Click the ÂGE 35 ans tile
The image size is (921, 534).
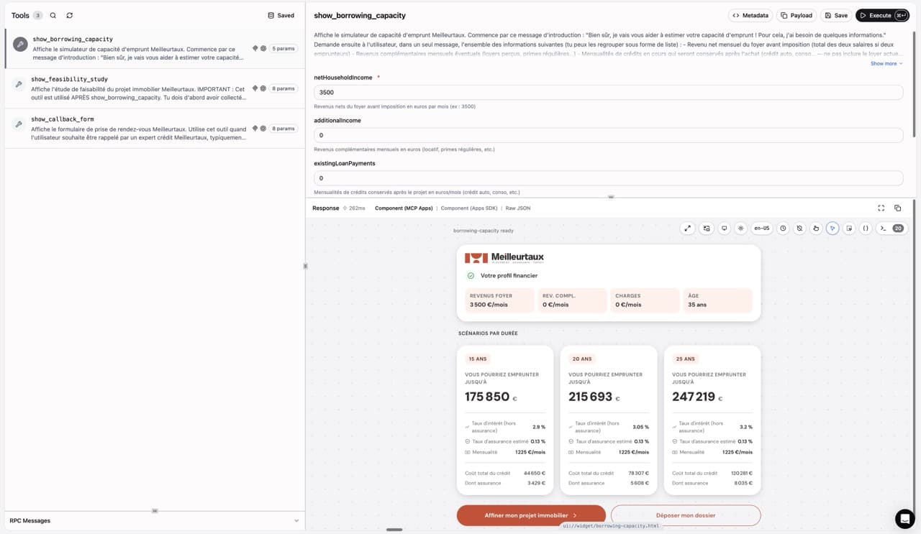(717, 300)
